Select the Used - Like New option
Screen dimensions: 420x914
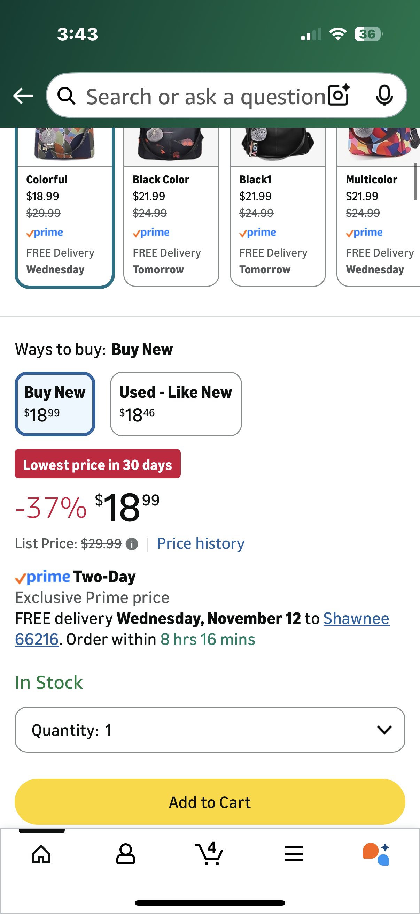coord(176,404)
